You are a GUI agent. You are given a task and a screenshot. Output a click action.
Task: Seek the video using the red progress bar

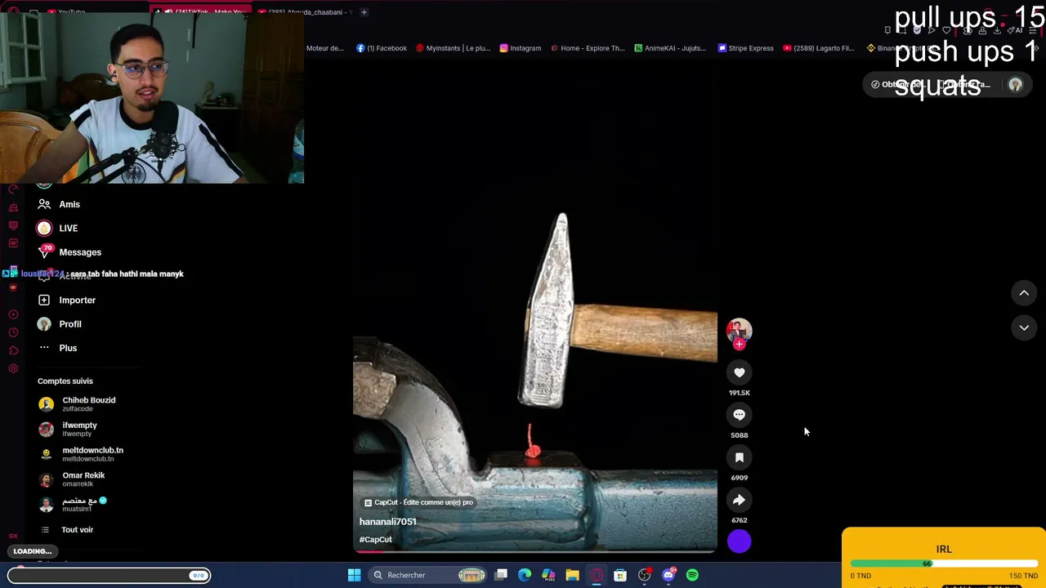535,551
